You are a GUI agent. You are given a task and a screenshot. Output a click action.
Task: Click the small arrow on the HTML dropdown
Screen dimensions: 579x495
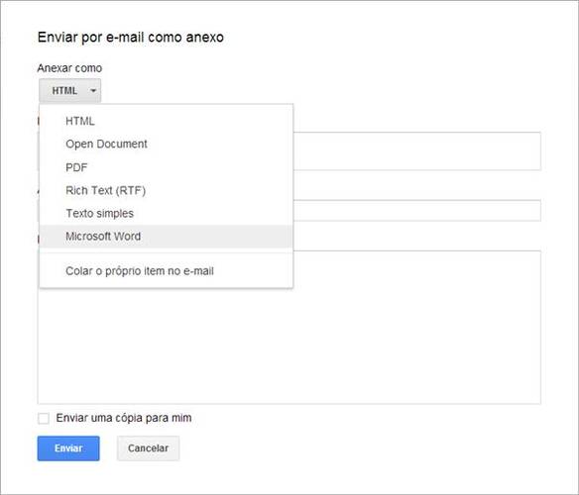93,90
